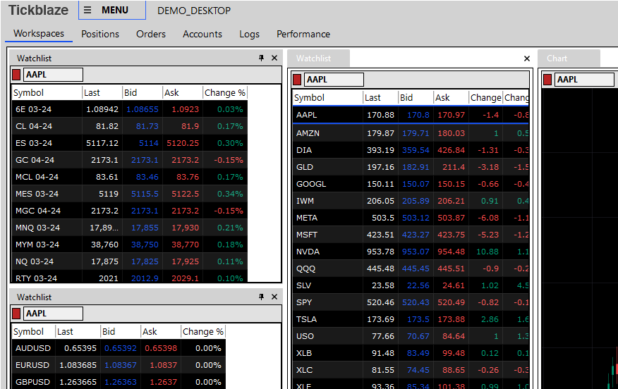Screen dimensions: 618x389
Task: Select the NVDA row
Action: 411,252
